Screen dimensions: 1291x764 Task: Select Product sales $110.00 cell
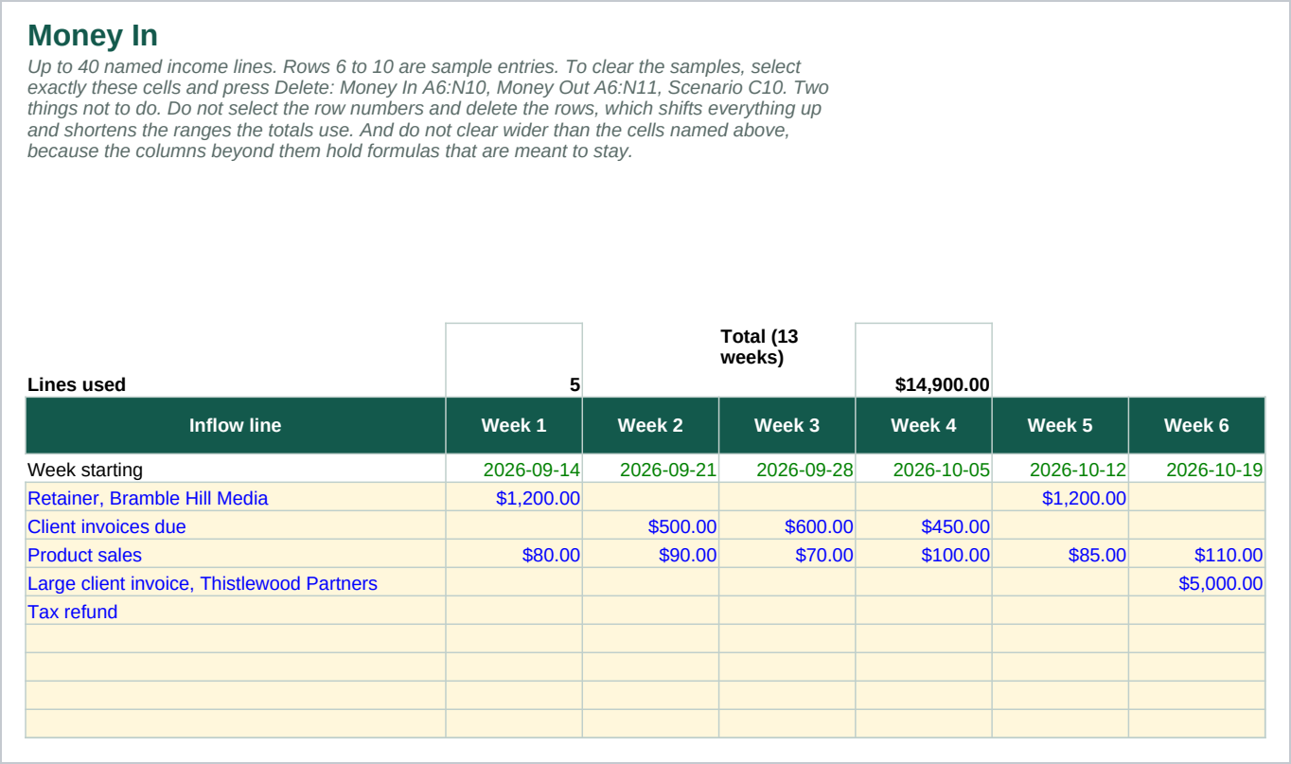click(1197, 555)
